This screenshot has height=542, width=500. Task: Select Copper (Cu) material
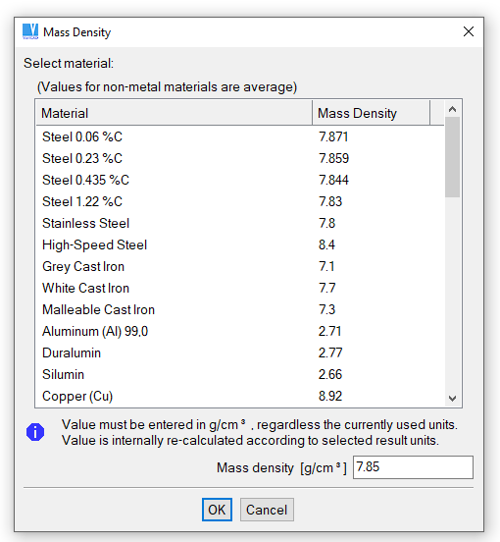240,396
